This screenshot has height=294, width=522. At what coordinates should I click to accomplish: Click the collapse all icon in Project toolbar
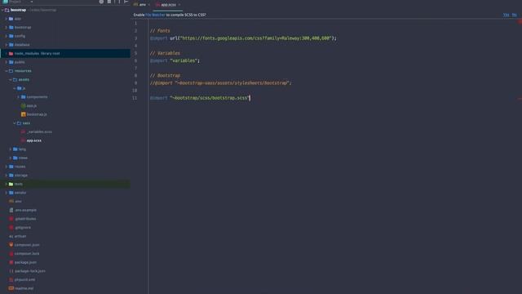coord(109,2)
